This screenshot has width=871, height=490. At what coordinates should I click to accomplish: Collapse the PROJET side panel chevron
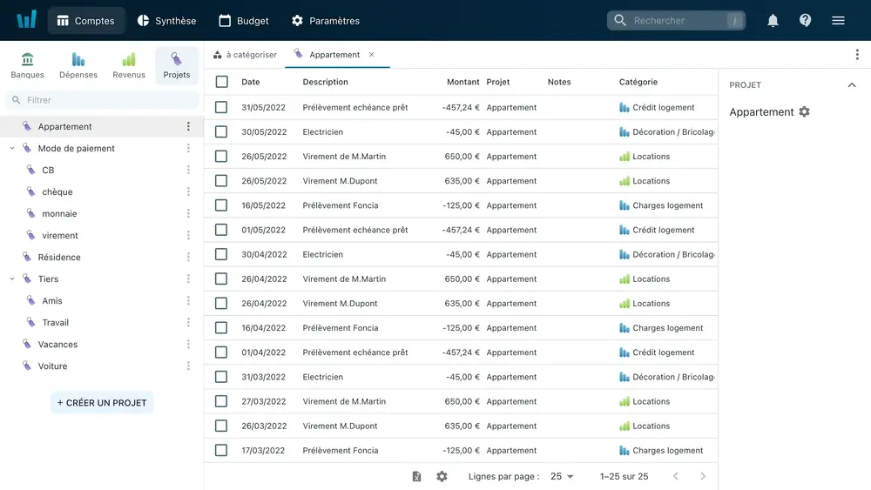pos(852,85)
